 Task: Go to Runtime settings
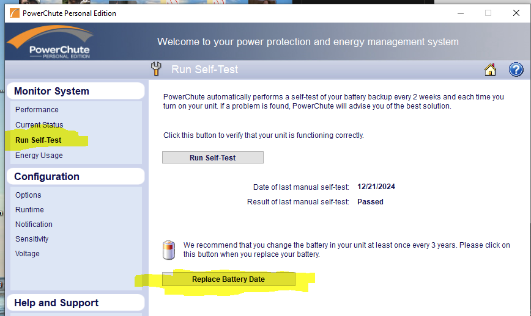(x=29, y=210)
